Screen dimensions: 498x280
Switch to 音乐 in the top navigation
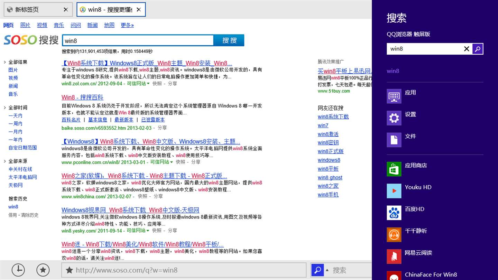[59, 25]
